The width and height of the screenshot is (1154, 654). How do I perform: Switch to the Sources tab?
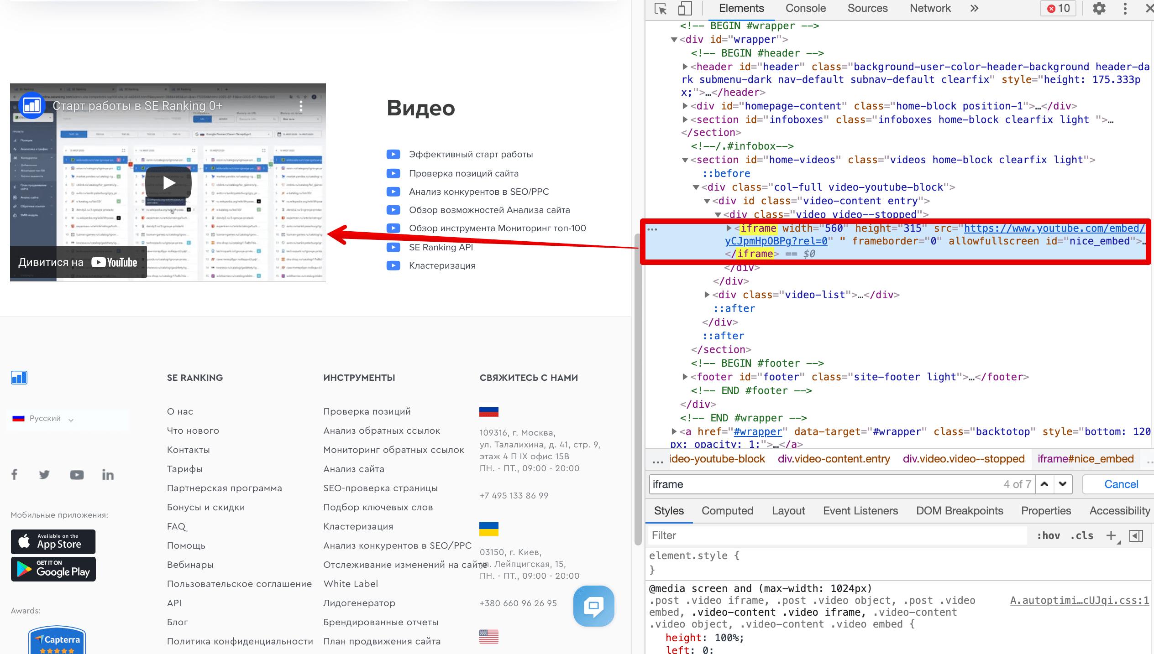coord(867,8)
